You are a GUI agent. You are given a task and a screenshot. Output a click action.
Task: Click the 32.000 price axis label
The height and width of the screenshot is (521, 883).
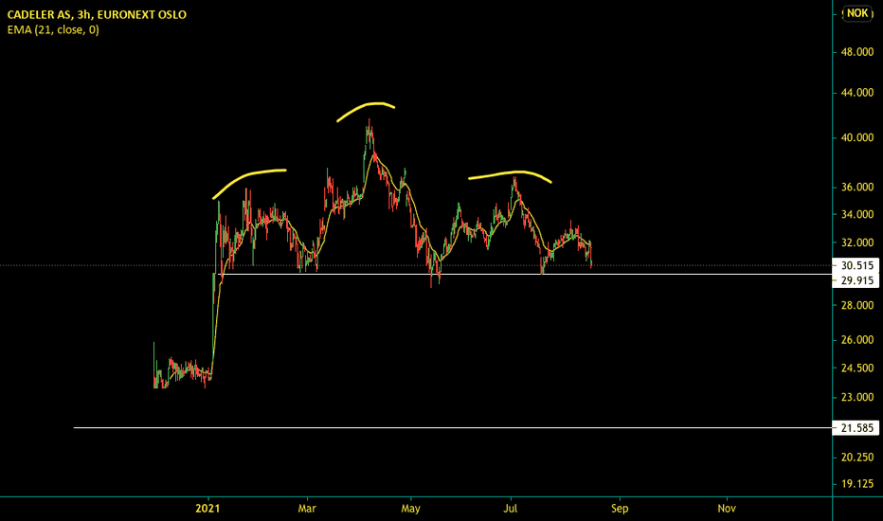[x=857, y=243]
